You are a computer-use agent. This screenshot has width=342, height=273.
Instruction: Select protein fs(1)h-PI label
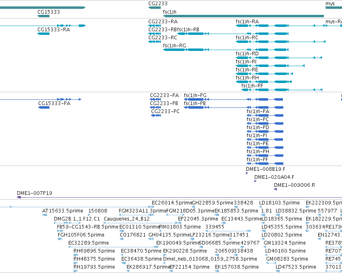click(257, 135)
